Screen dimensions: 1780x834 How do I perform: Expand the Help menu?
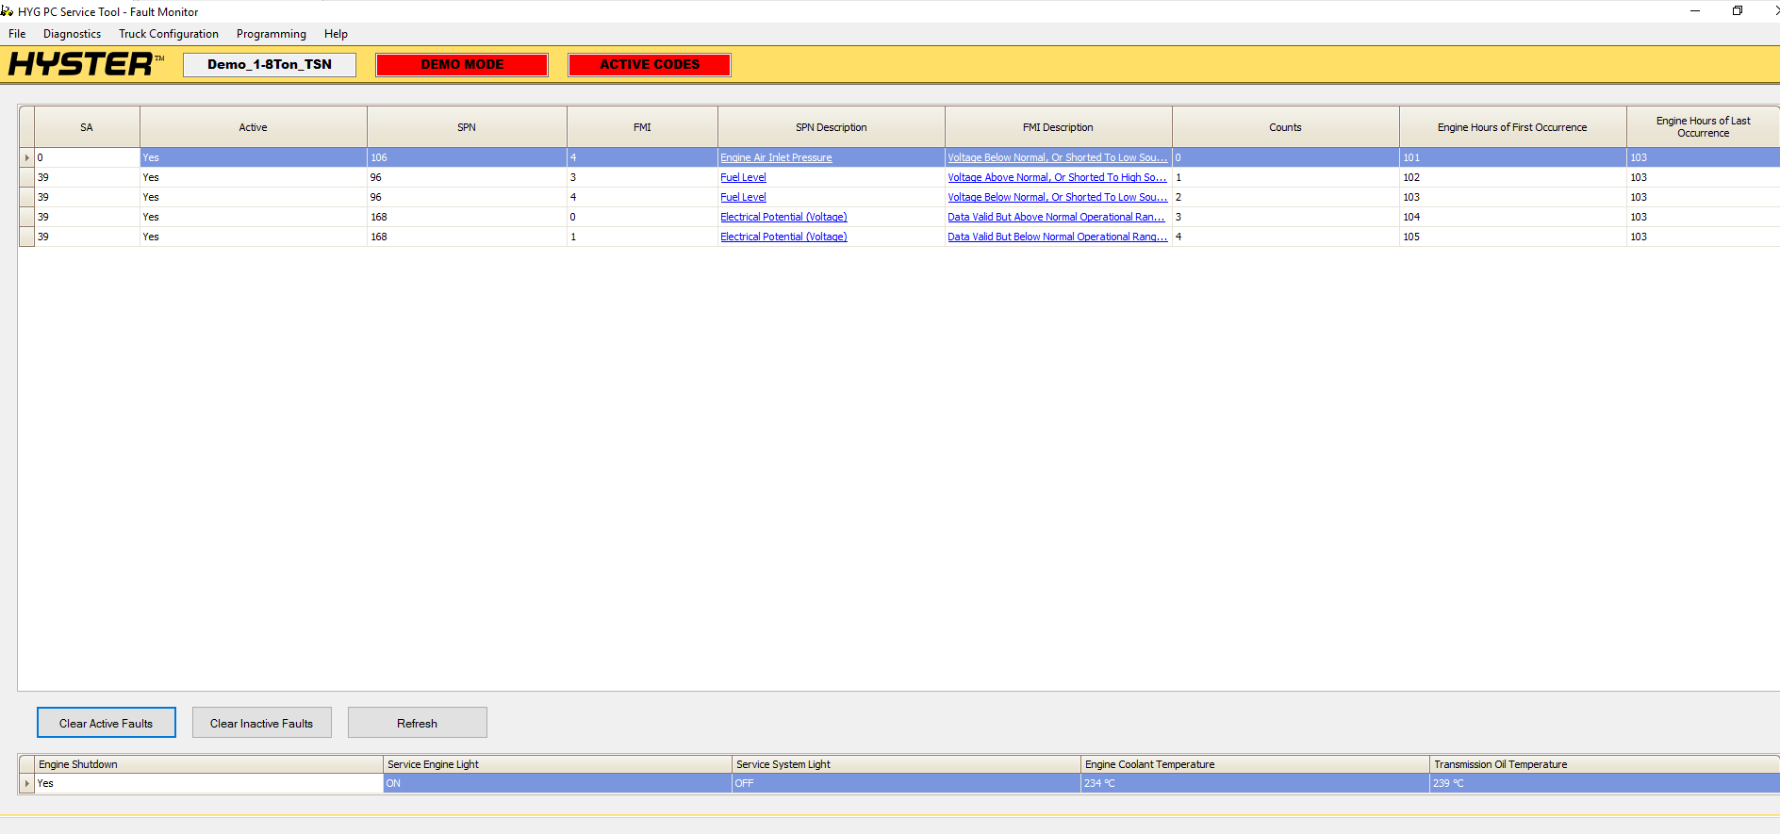pyautogui.click(x=336, y=34)
